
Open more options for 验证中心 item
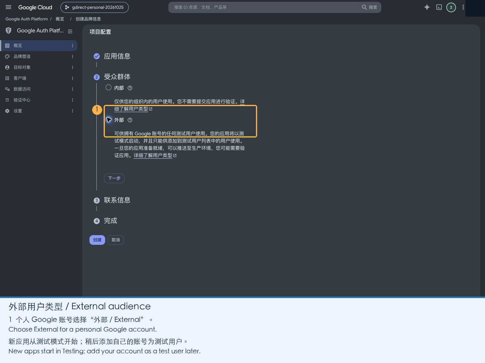[x=72, y=100]
